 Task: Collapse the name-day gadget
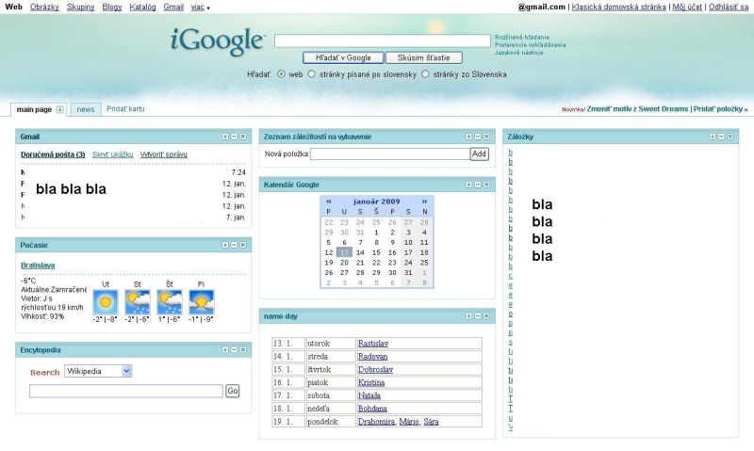click(x=477, y=316)
